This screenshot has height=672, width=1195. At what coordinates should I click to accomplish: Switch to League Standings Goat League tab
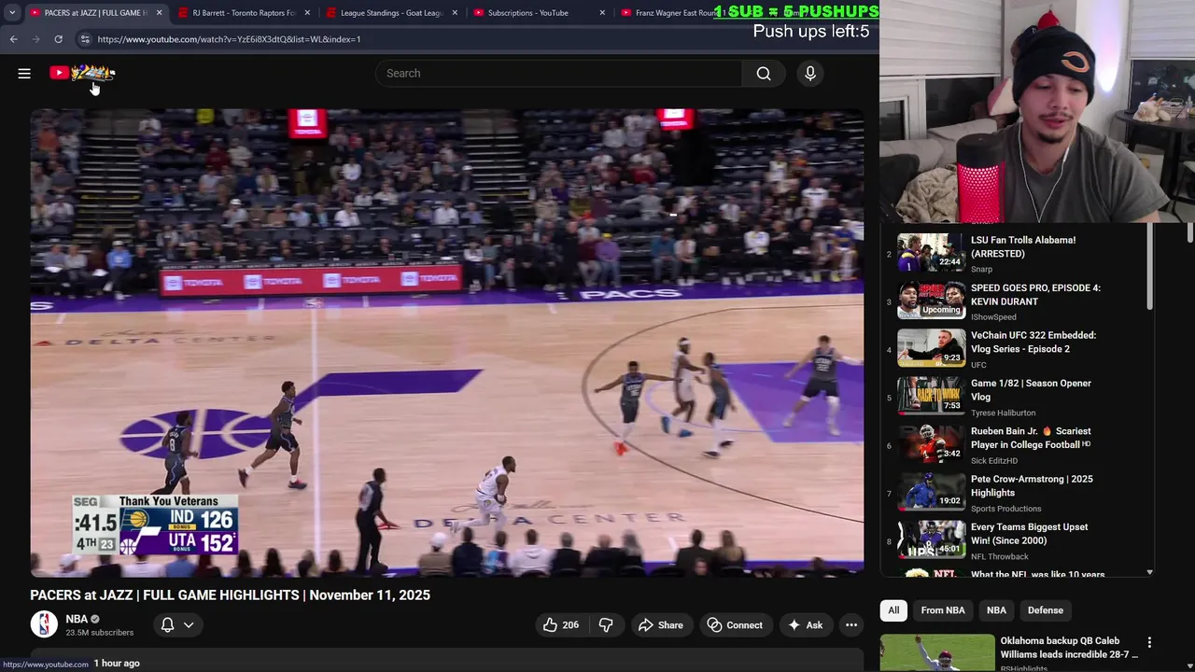(390, 13)
